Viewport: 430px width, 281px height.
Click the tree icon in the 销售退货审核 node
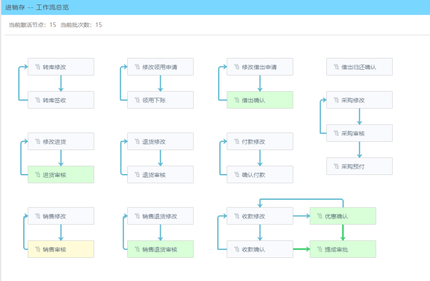(138, 249)
